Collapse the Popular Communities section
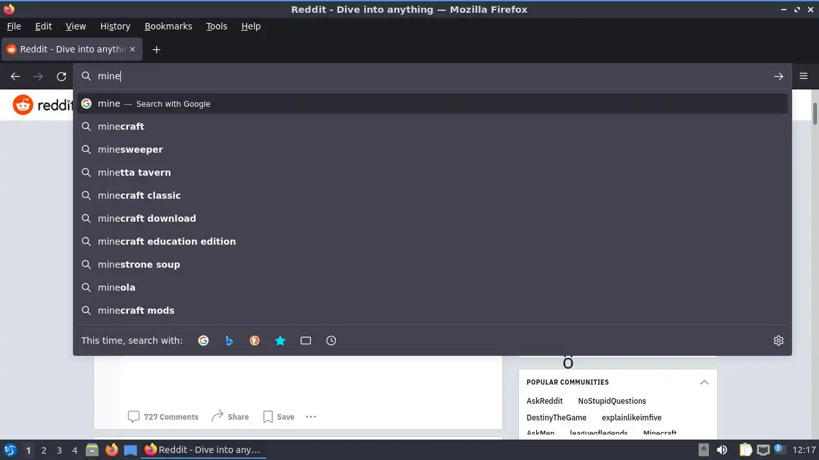819x460 pixels. tap(704, 382)
